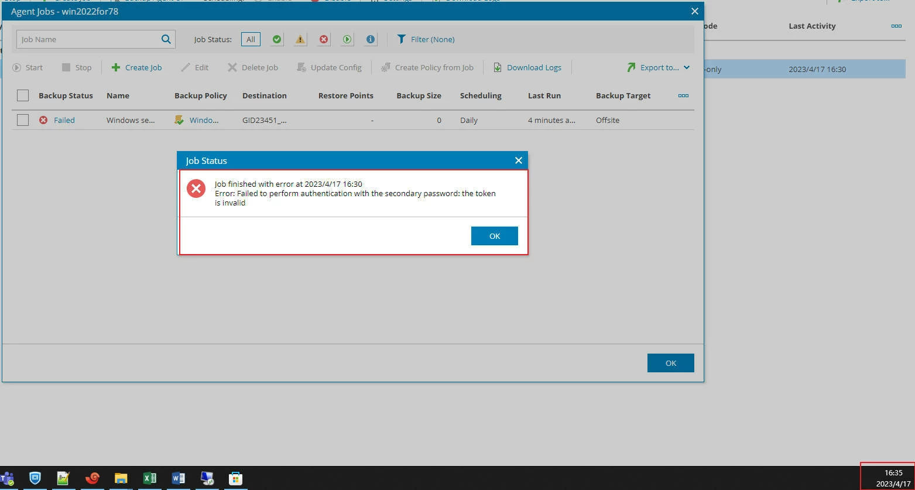
Task: Filter jobs by success status
Action: point(276,39)
